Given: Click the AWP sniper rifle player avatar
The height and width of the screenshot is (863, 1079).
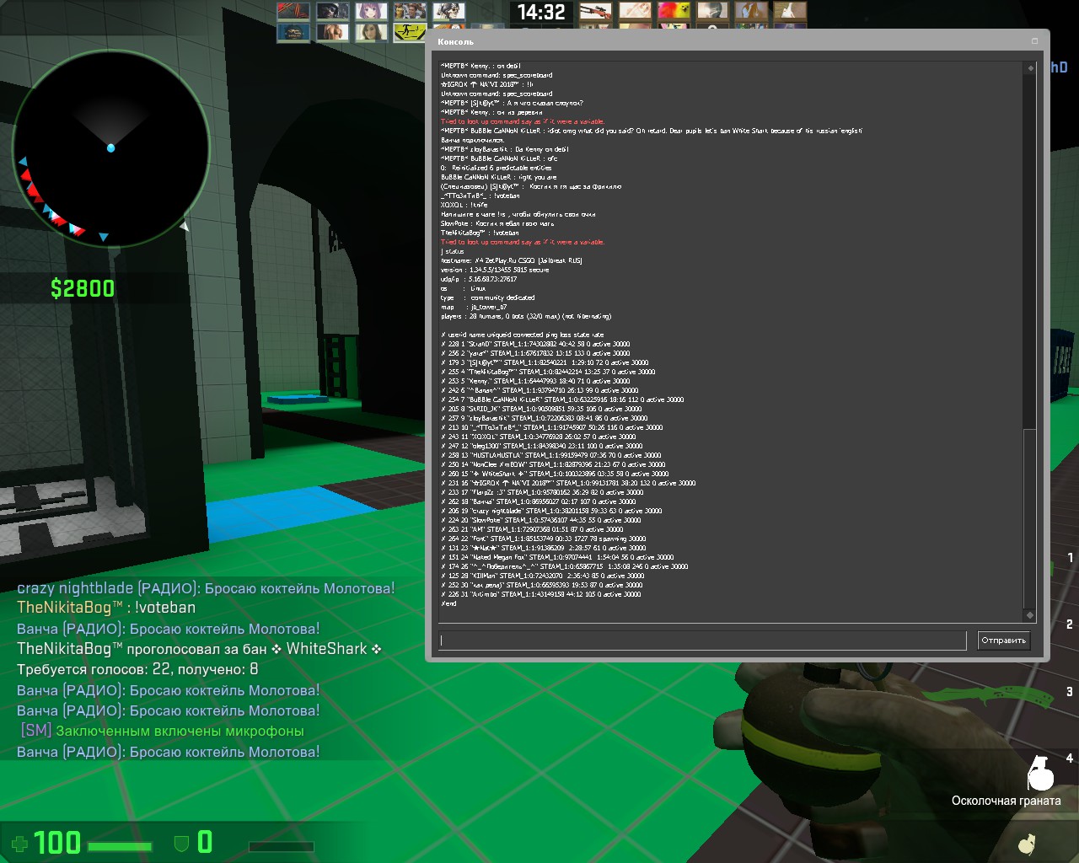Looking at the screenshot, I should coord(595,12).
